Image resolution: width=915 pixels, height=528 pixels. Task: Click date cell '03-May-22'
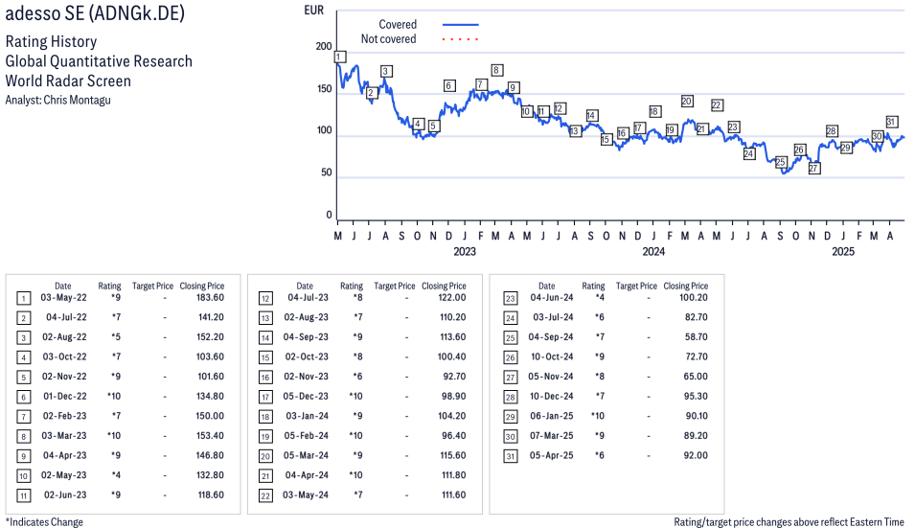[x=63, y=298]
